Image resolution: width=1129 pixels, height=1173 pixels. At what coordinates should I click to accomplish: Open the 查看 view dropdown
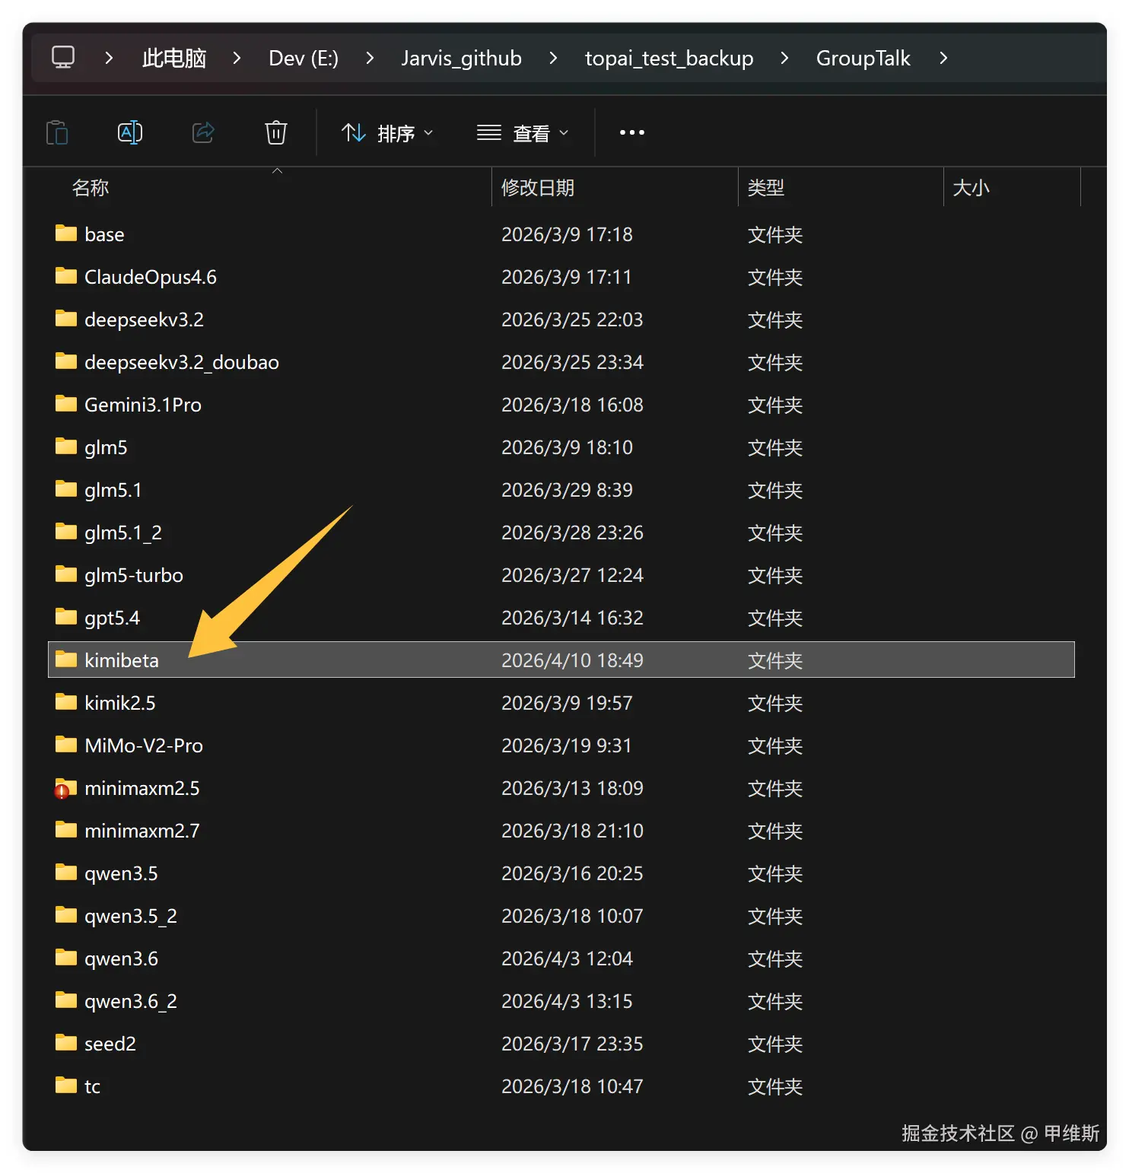tap(523, 133)
